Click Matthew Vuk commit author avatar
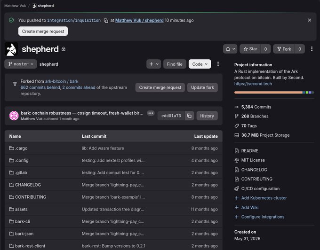The height and width of the screenshot is (250, 320). coord(14,116)
